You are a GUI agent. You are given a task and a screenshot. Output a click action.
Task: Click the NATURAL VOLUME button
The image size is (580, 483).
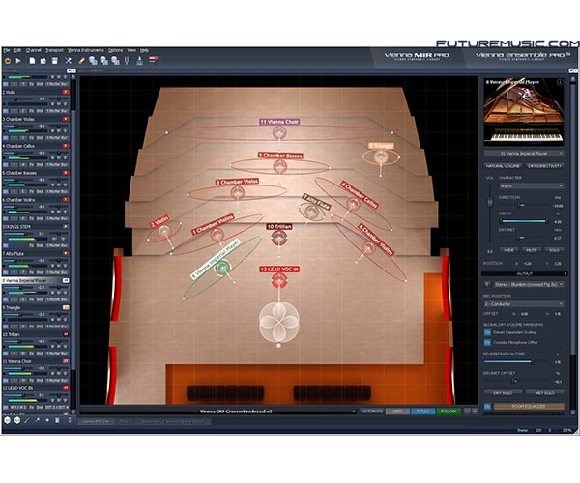(503, 166)
